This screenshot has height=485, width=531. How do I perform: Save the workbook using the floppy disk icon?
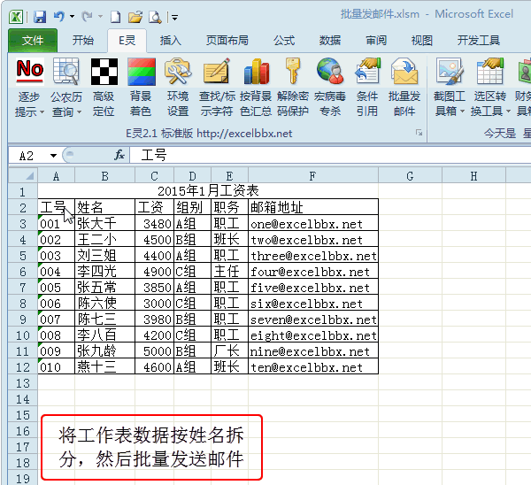click(40, 17)
